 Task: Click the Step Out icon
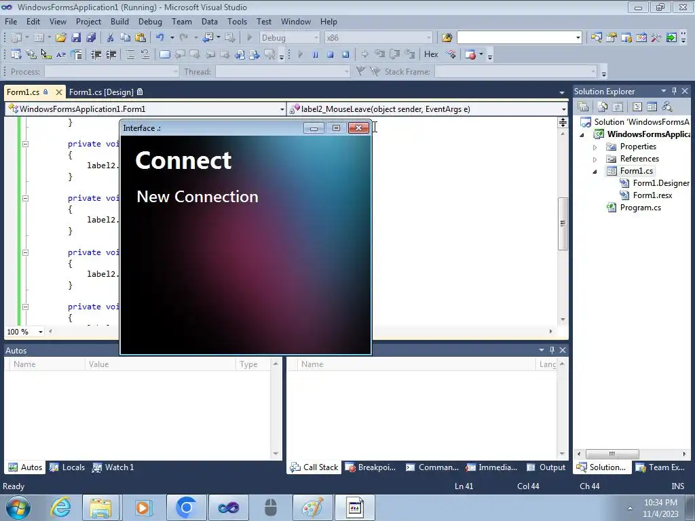(410, 54)
